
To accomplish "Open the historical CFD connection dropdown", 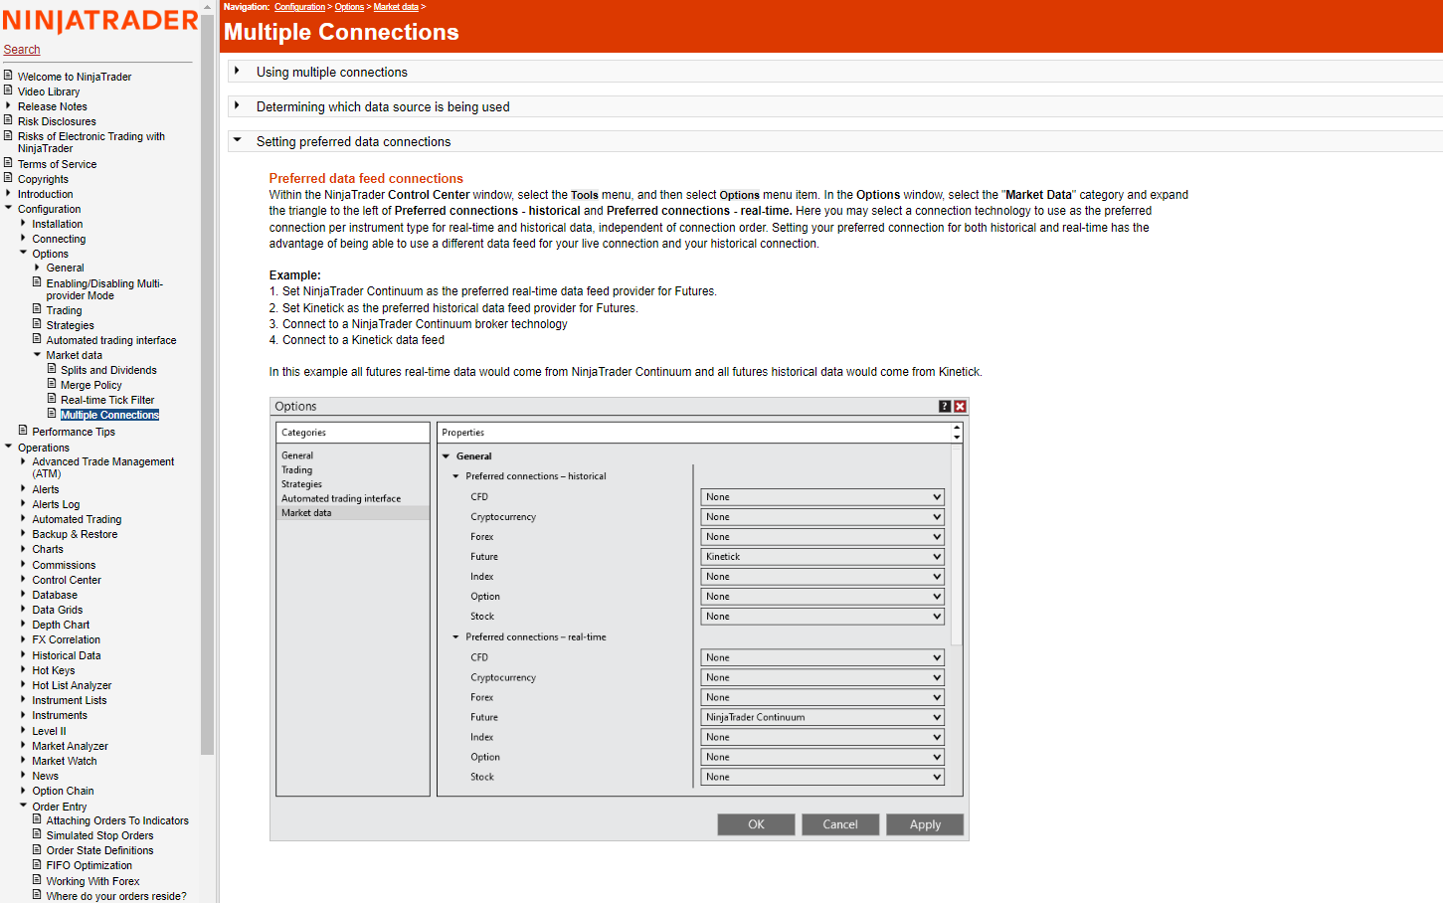I will click(x=822, y=497).
